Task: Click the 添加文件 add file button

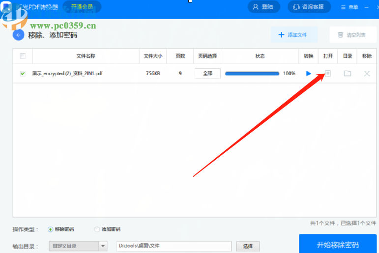Action: [294, 35]
